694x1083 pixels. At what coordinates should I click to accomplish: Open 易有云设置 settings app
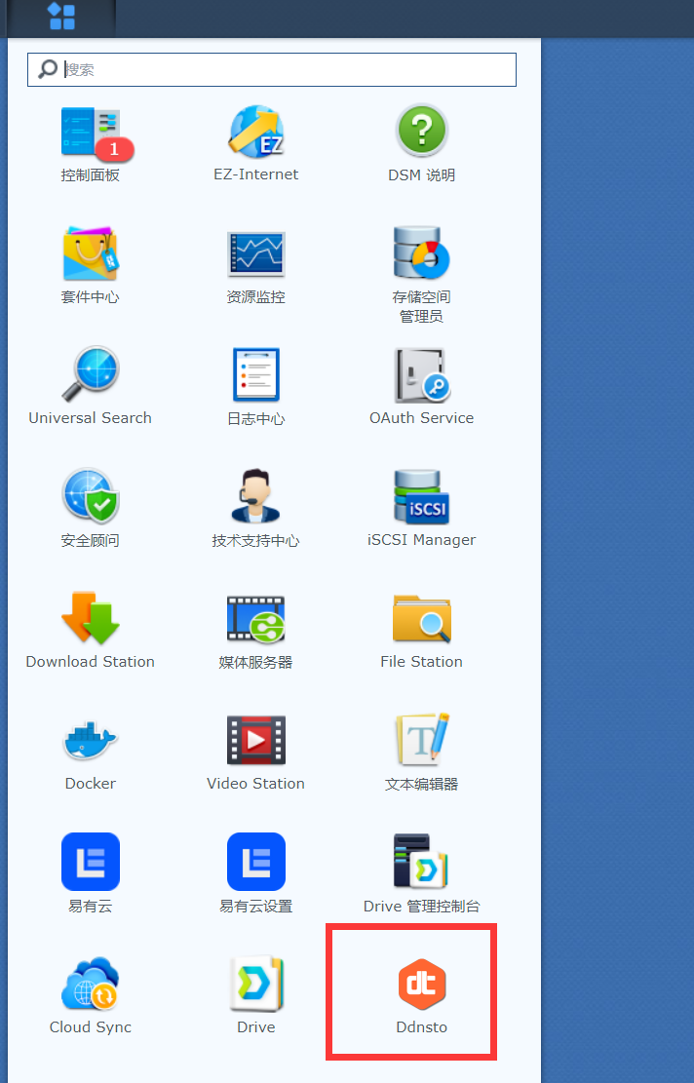(x=256, y=873)
